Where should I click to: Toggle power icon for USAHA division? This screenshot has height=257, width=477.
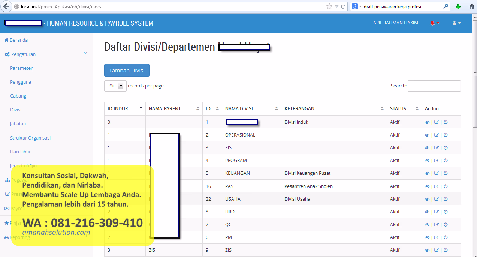click(x=446, y=199)
